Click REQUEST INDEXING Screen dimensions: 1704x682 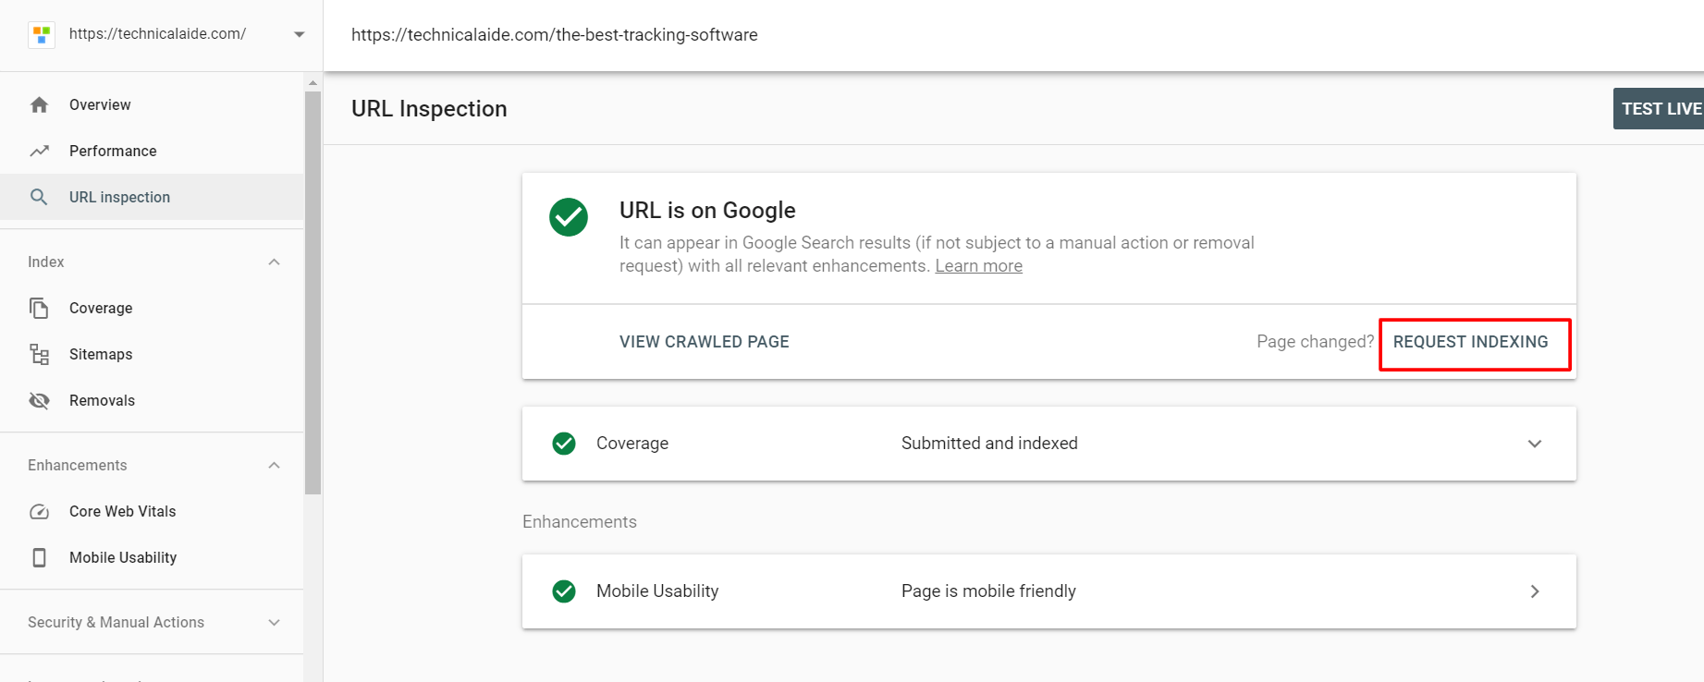[x=1470, y=342]
